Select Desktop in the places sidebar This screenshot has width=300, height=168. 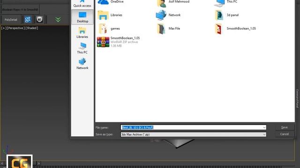click(x=82, y=17)
